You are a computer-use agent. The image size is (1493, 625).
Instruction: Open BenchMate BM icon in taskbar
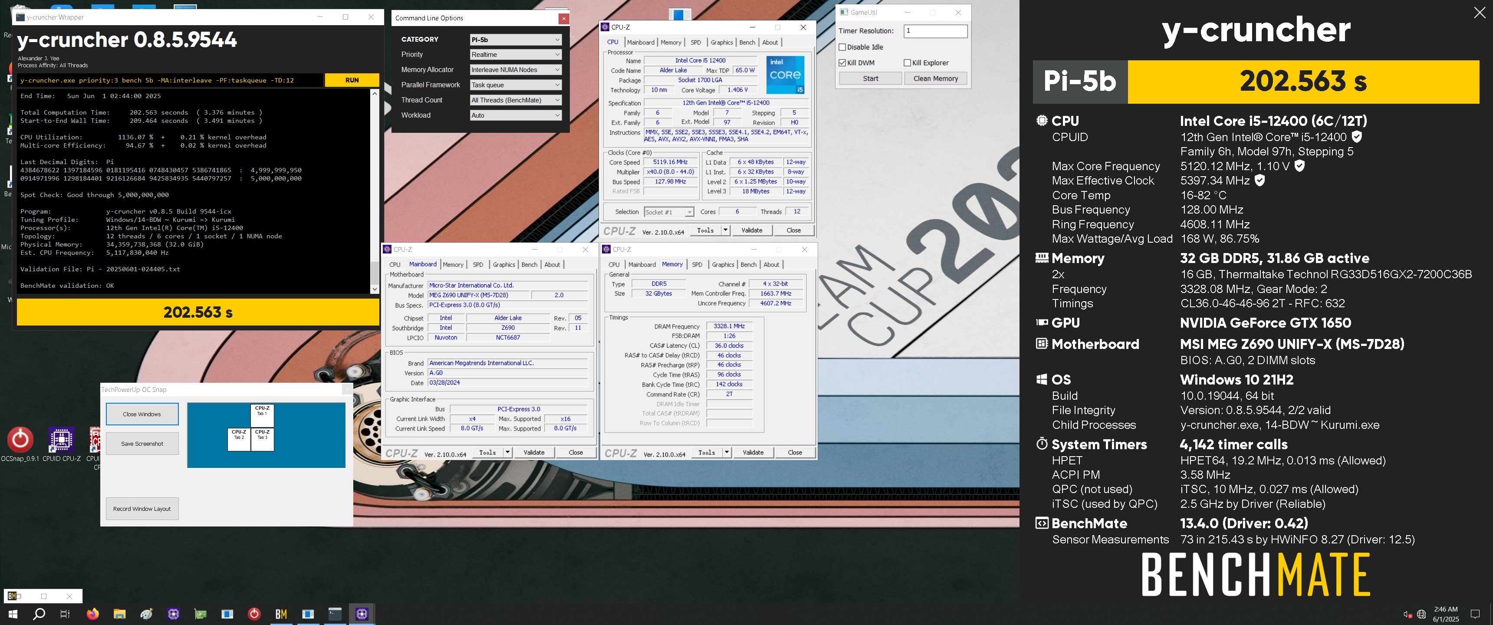pyautogui.click(x=281, y=614)
